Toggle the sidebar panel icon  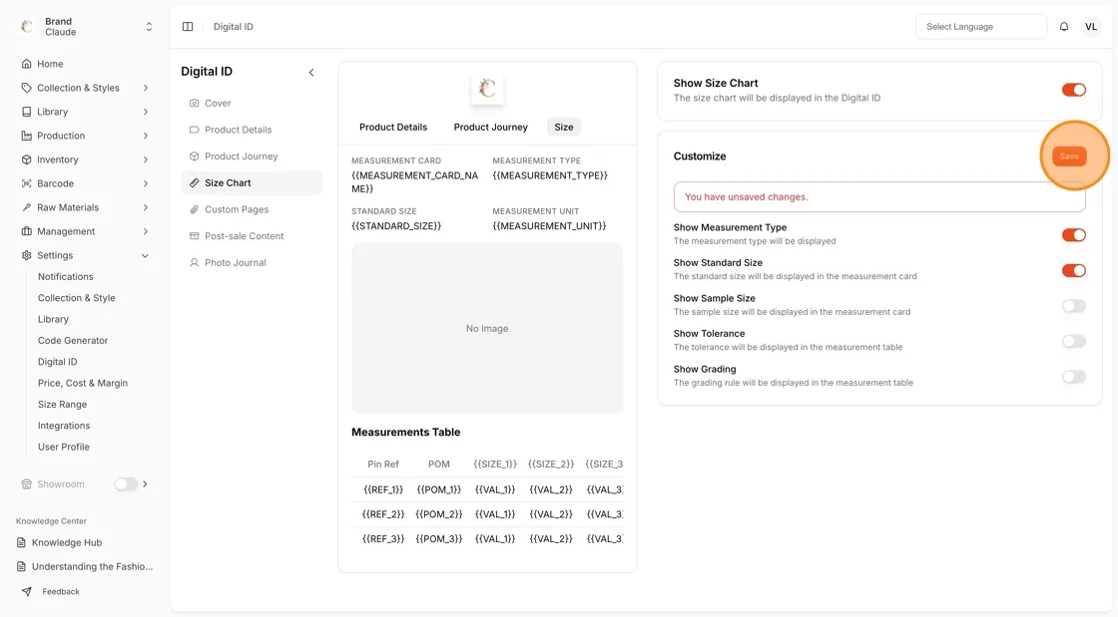click(x=188, y=27)
